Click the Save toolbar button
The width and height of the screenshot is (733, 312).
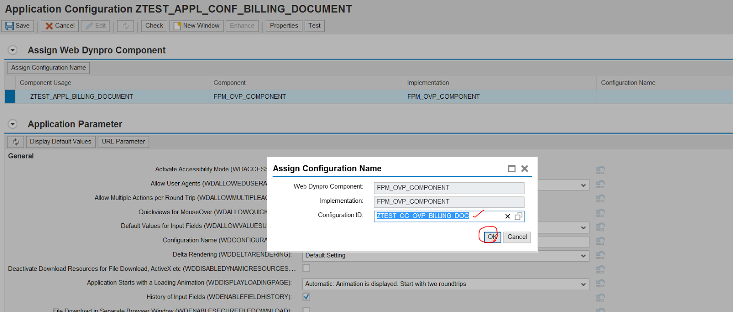(17, 26)
